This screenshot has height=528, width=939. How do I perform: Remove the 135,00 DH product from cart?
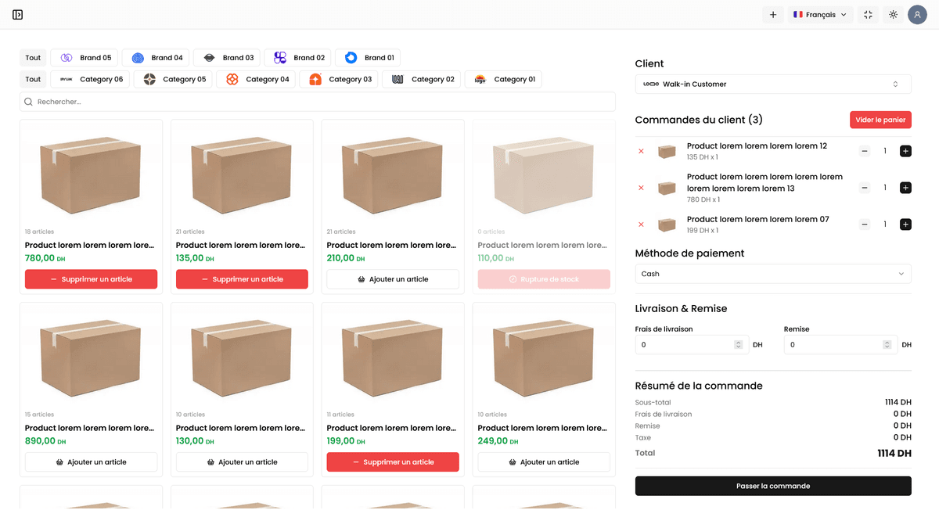242,279
